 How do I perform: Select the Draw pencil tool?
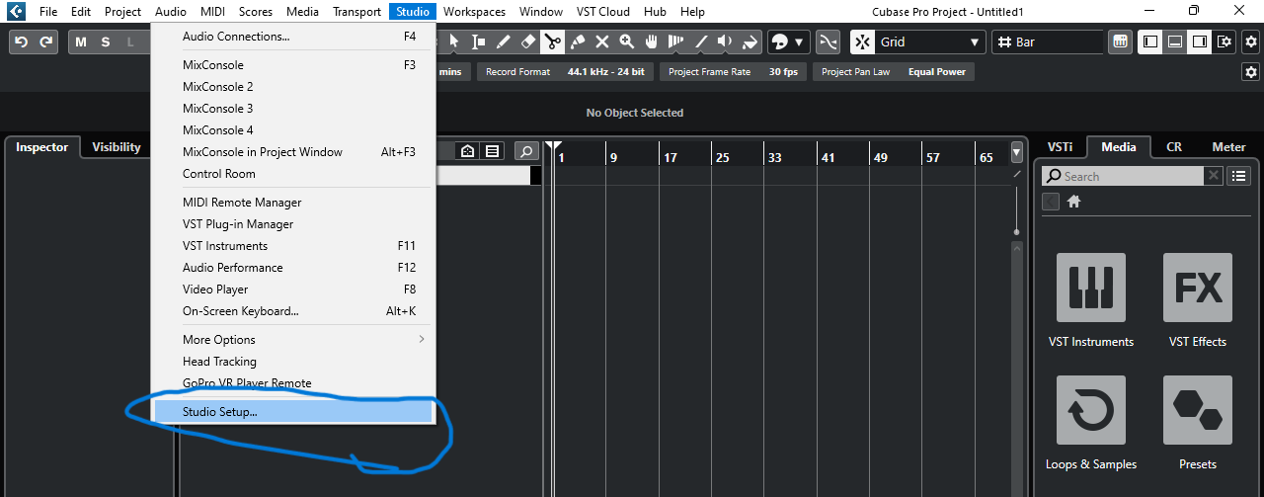(x=503, y=41)
